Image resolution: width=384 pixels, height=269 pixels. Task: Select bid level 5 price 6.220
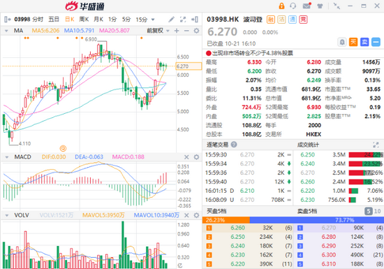pyautogui.click(x=237, y=264)
